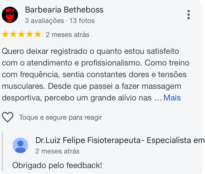This screenshot has height=174, width=205.
Task: Select the fifth yellow rating star
Action: [38, 34]
